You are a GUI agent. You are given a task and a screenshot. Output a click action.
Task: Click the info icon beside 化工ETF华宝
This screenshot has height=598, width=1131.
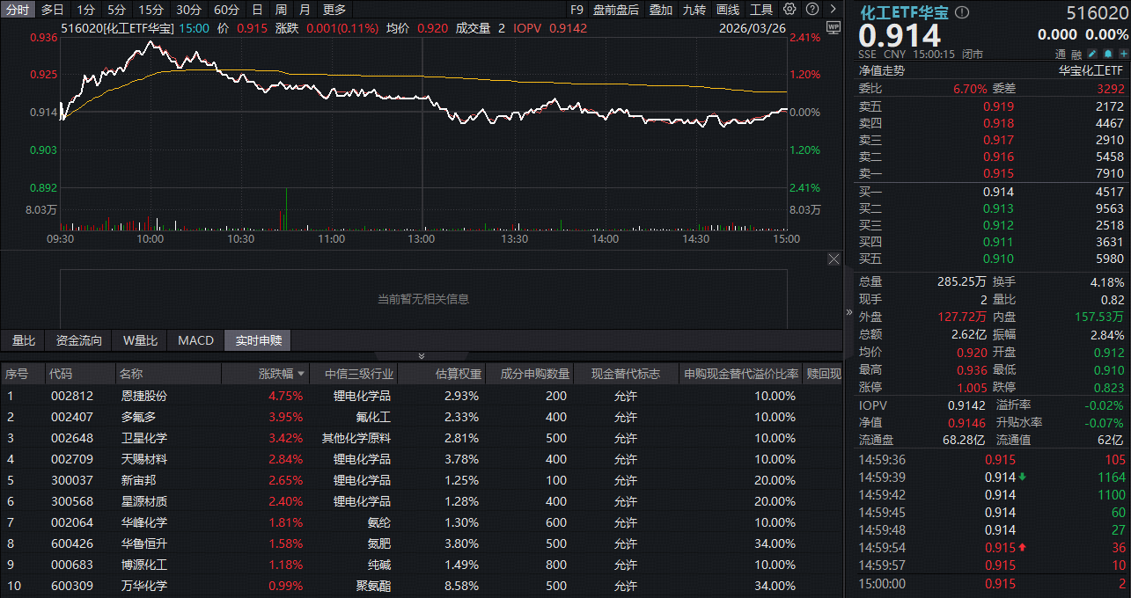click(961, 12)
